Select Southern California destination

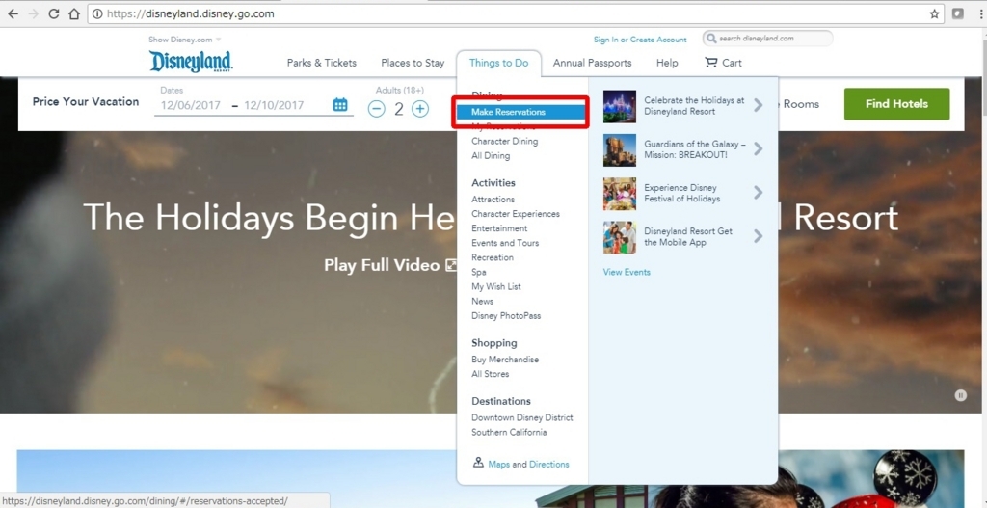[x=509, y=432]
